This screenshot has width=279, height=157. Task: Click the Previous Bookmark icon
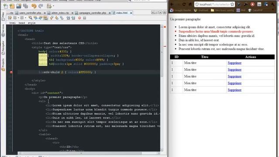pos(51,18)
